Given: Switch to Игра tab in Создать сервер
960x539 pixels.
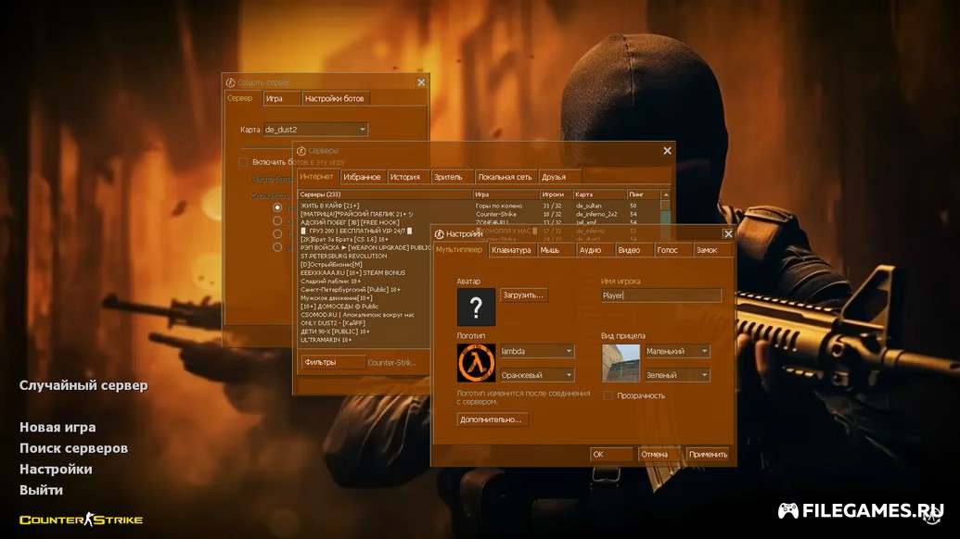Looking at the screenshot, I should coord(282,98).
